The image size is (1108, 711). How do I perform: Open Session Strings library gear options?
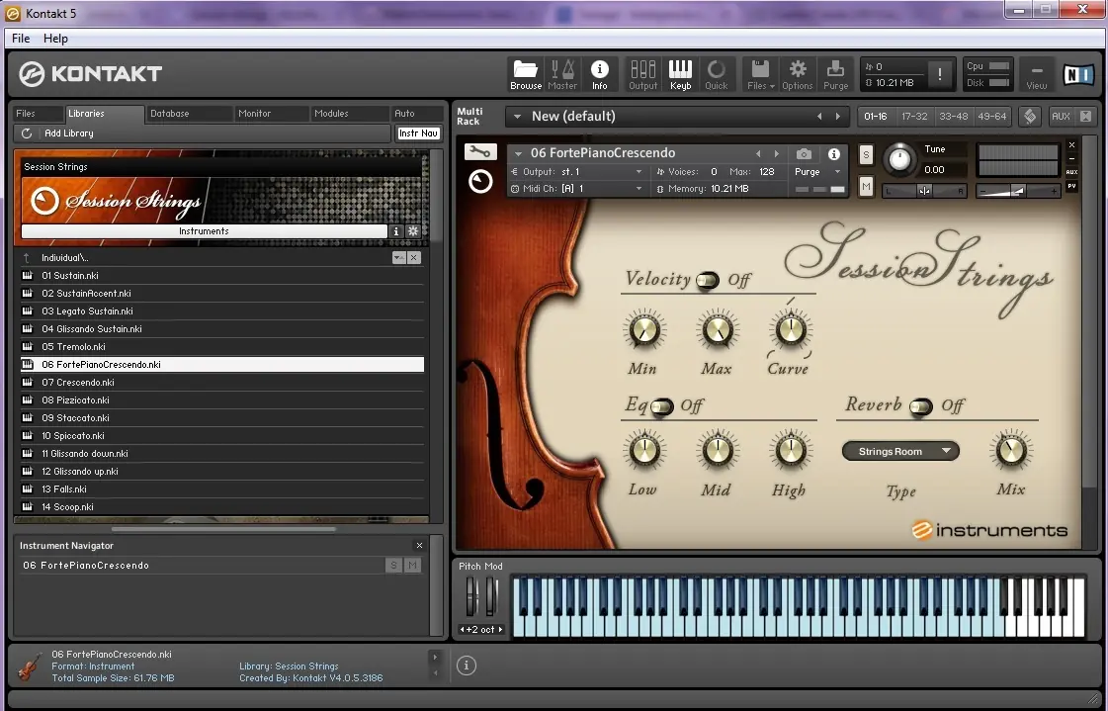tap(413, 231)
